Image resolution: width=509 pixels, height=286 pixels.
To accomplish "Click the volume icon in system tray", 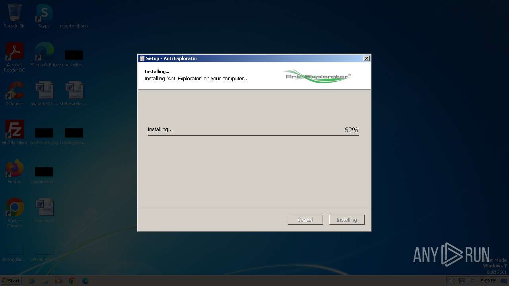I will pyautogui.click(x=452, y=281).
